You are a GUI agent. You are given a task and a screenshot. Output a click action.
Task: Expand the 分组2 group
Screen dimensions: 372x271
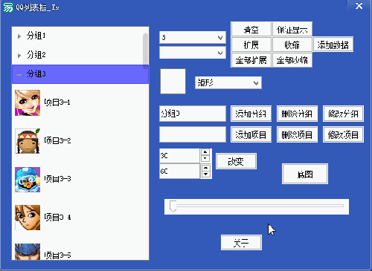[x=19, y=55]
